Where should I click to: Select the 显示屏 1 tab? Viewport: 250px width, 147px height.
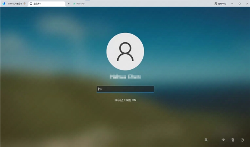[x=47, y=3]
